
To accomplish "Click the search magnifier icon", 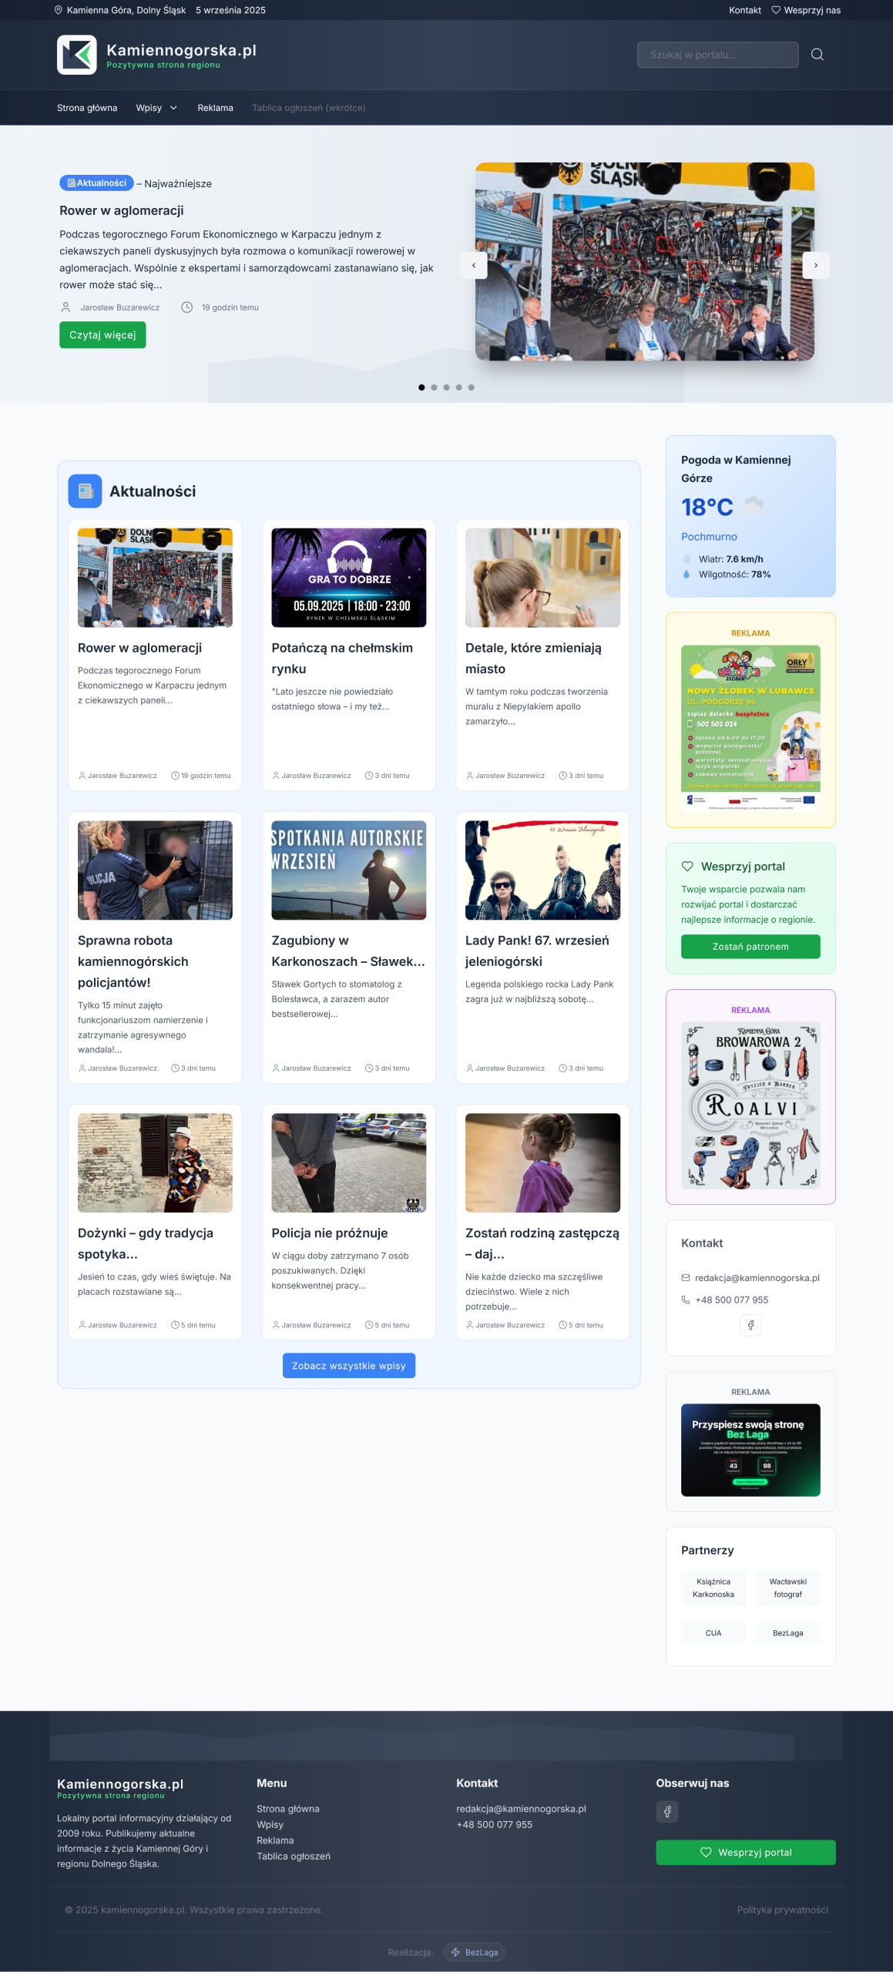I will (x=817, y=55).
